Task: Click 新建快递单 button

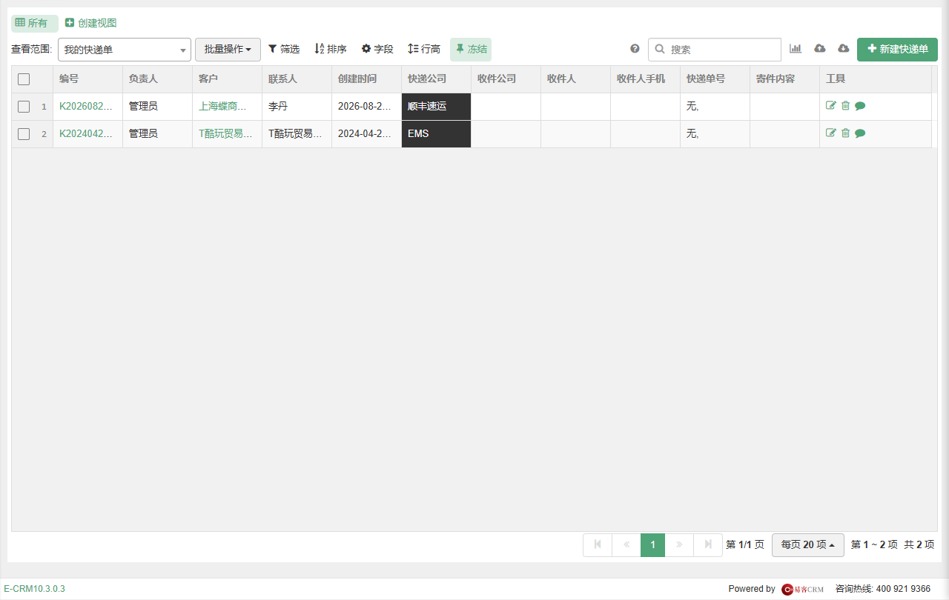Action: (897, 50)
